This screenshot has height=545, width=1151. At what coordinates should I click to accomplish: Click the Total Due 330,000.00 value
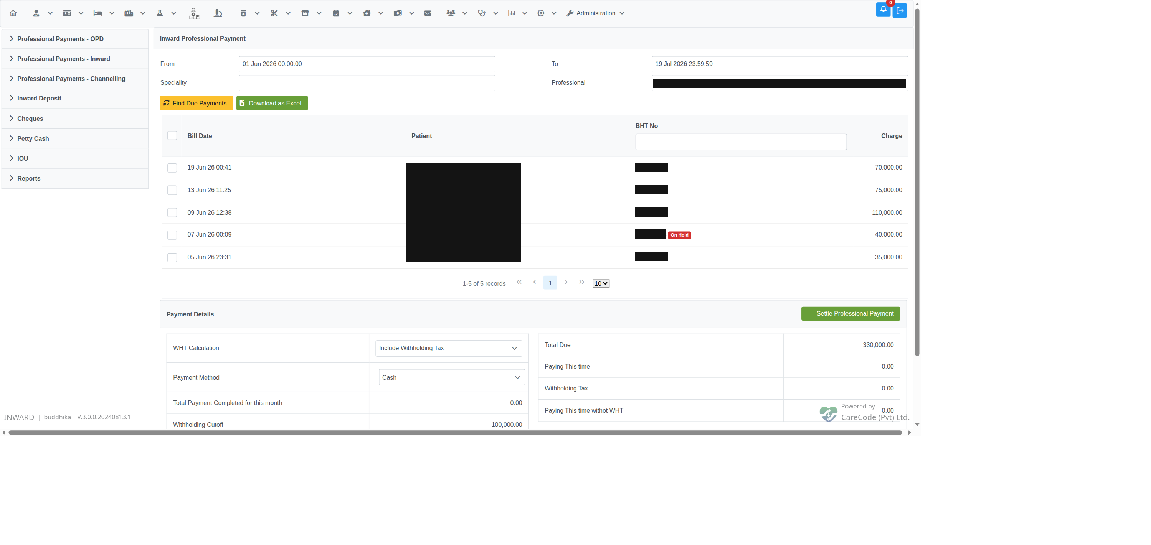coord(878,345)
